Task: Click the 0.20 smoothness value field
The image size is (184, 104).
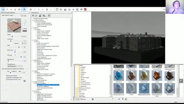Action: point(24,73)
